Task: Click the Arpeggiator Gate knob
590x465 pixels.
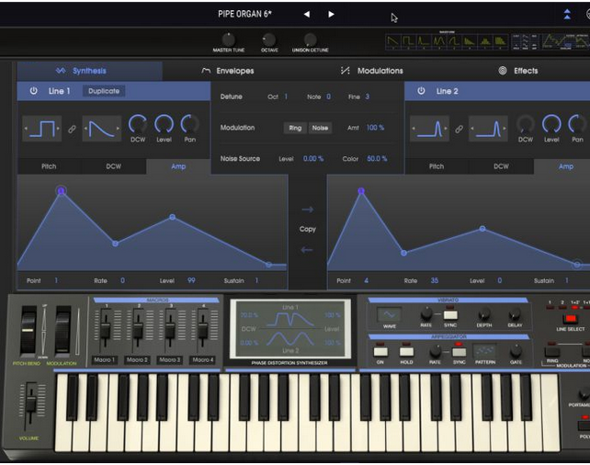Action: point(516,351)
